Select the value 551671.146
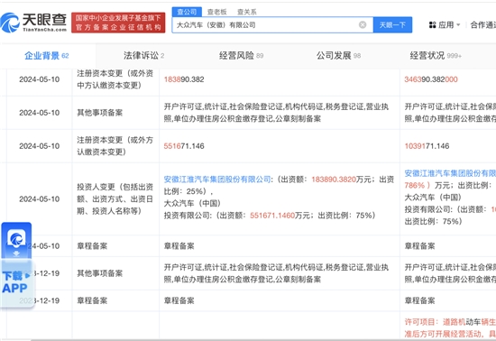This screenshot has height=341, width=496. tap(184, 146)
